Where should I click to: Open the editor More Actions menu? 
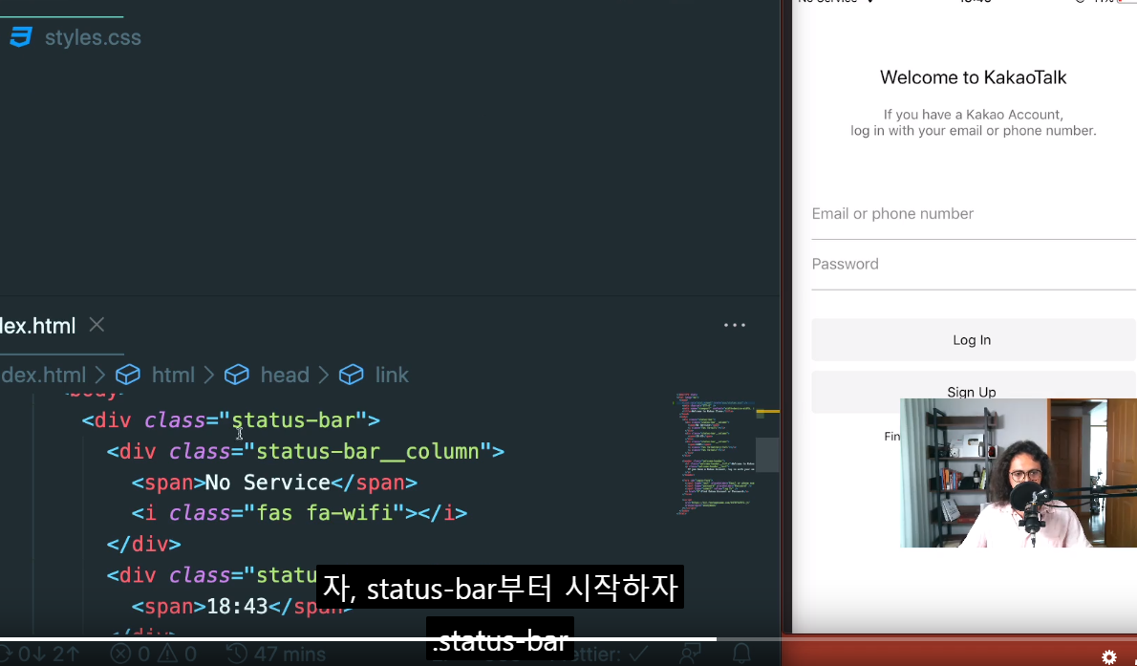pos(735,325)
